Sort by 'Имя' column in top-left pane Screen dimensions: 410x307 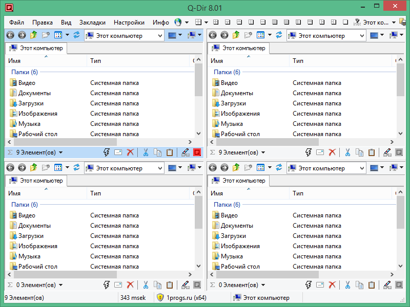click(x=15, y=61)
